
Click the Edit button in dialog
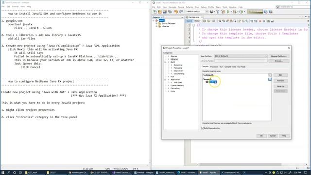point(280,75)
